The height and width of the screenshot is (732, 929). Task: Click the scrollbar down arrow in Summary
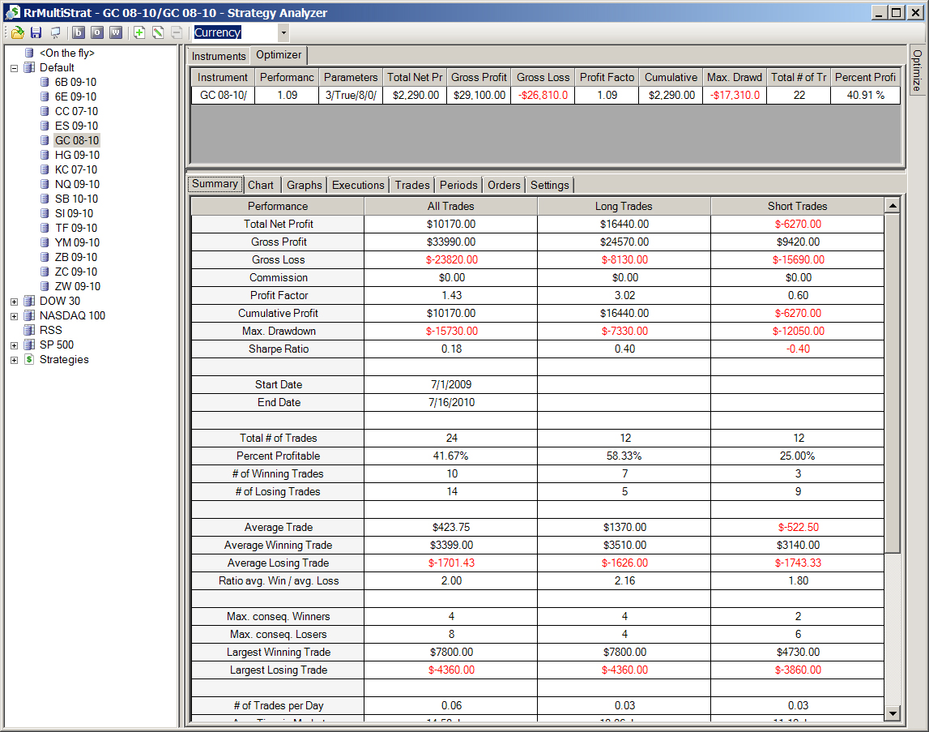[x=893, y=713]
